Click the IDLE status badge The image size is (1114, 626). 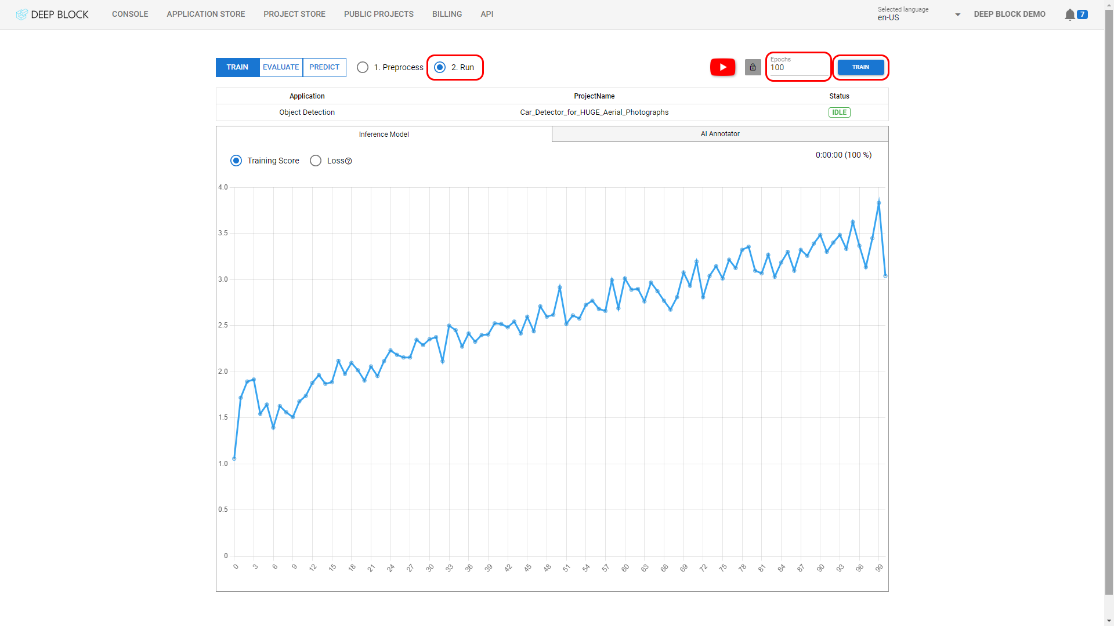tap(839, 112)
